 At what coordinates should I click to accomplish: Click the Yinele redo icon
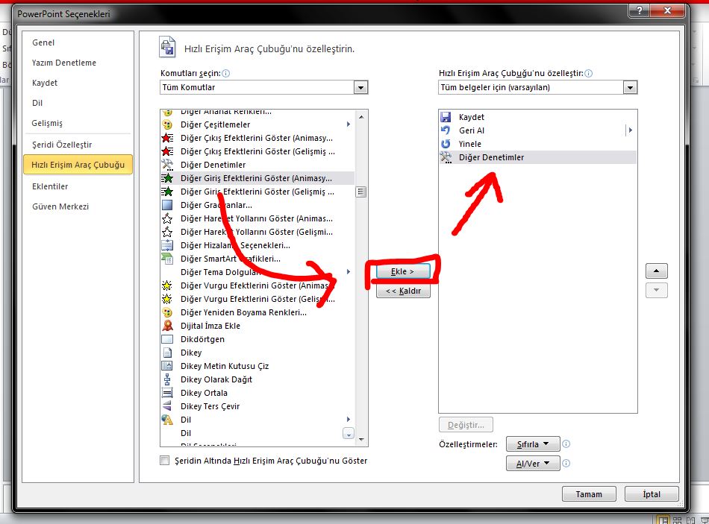click(x=446, y=144)
